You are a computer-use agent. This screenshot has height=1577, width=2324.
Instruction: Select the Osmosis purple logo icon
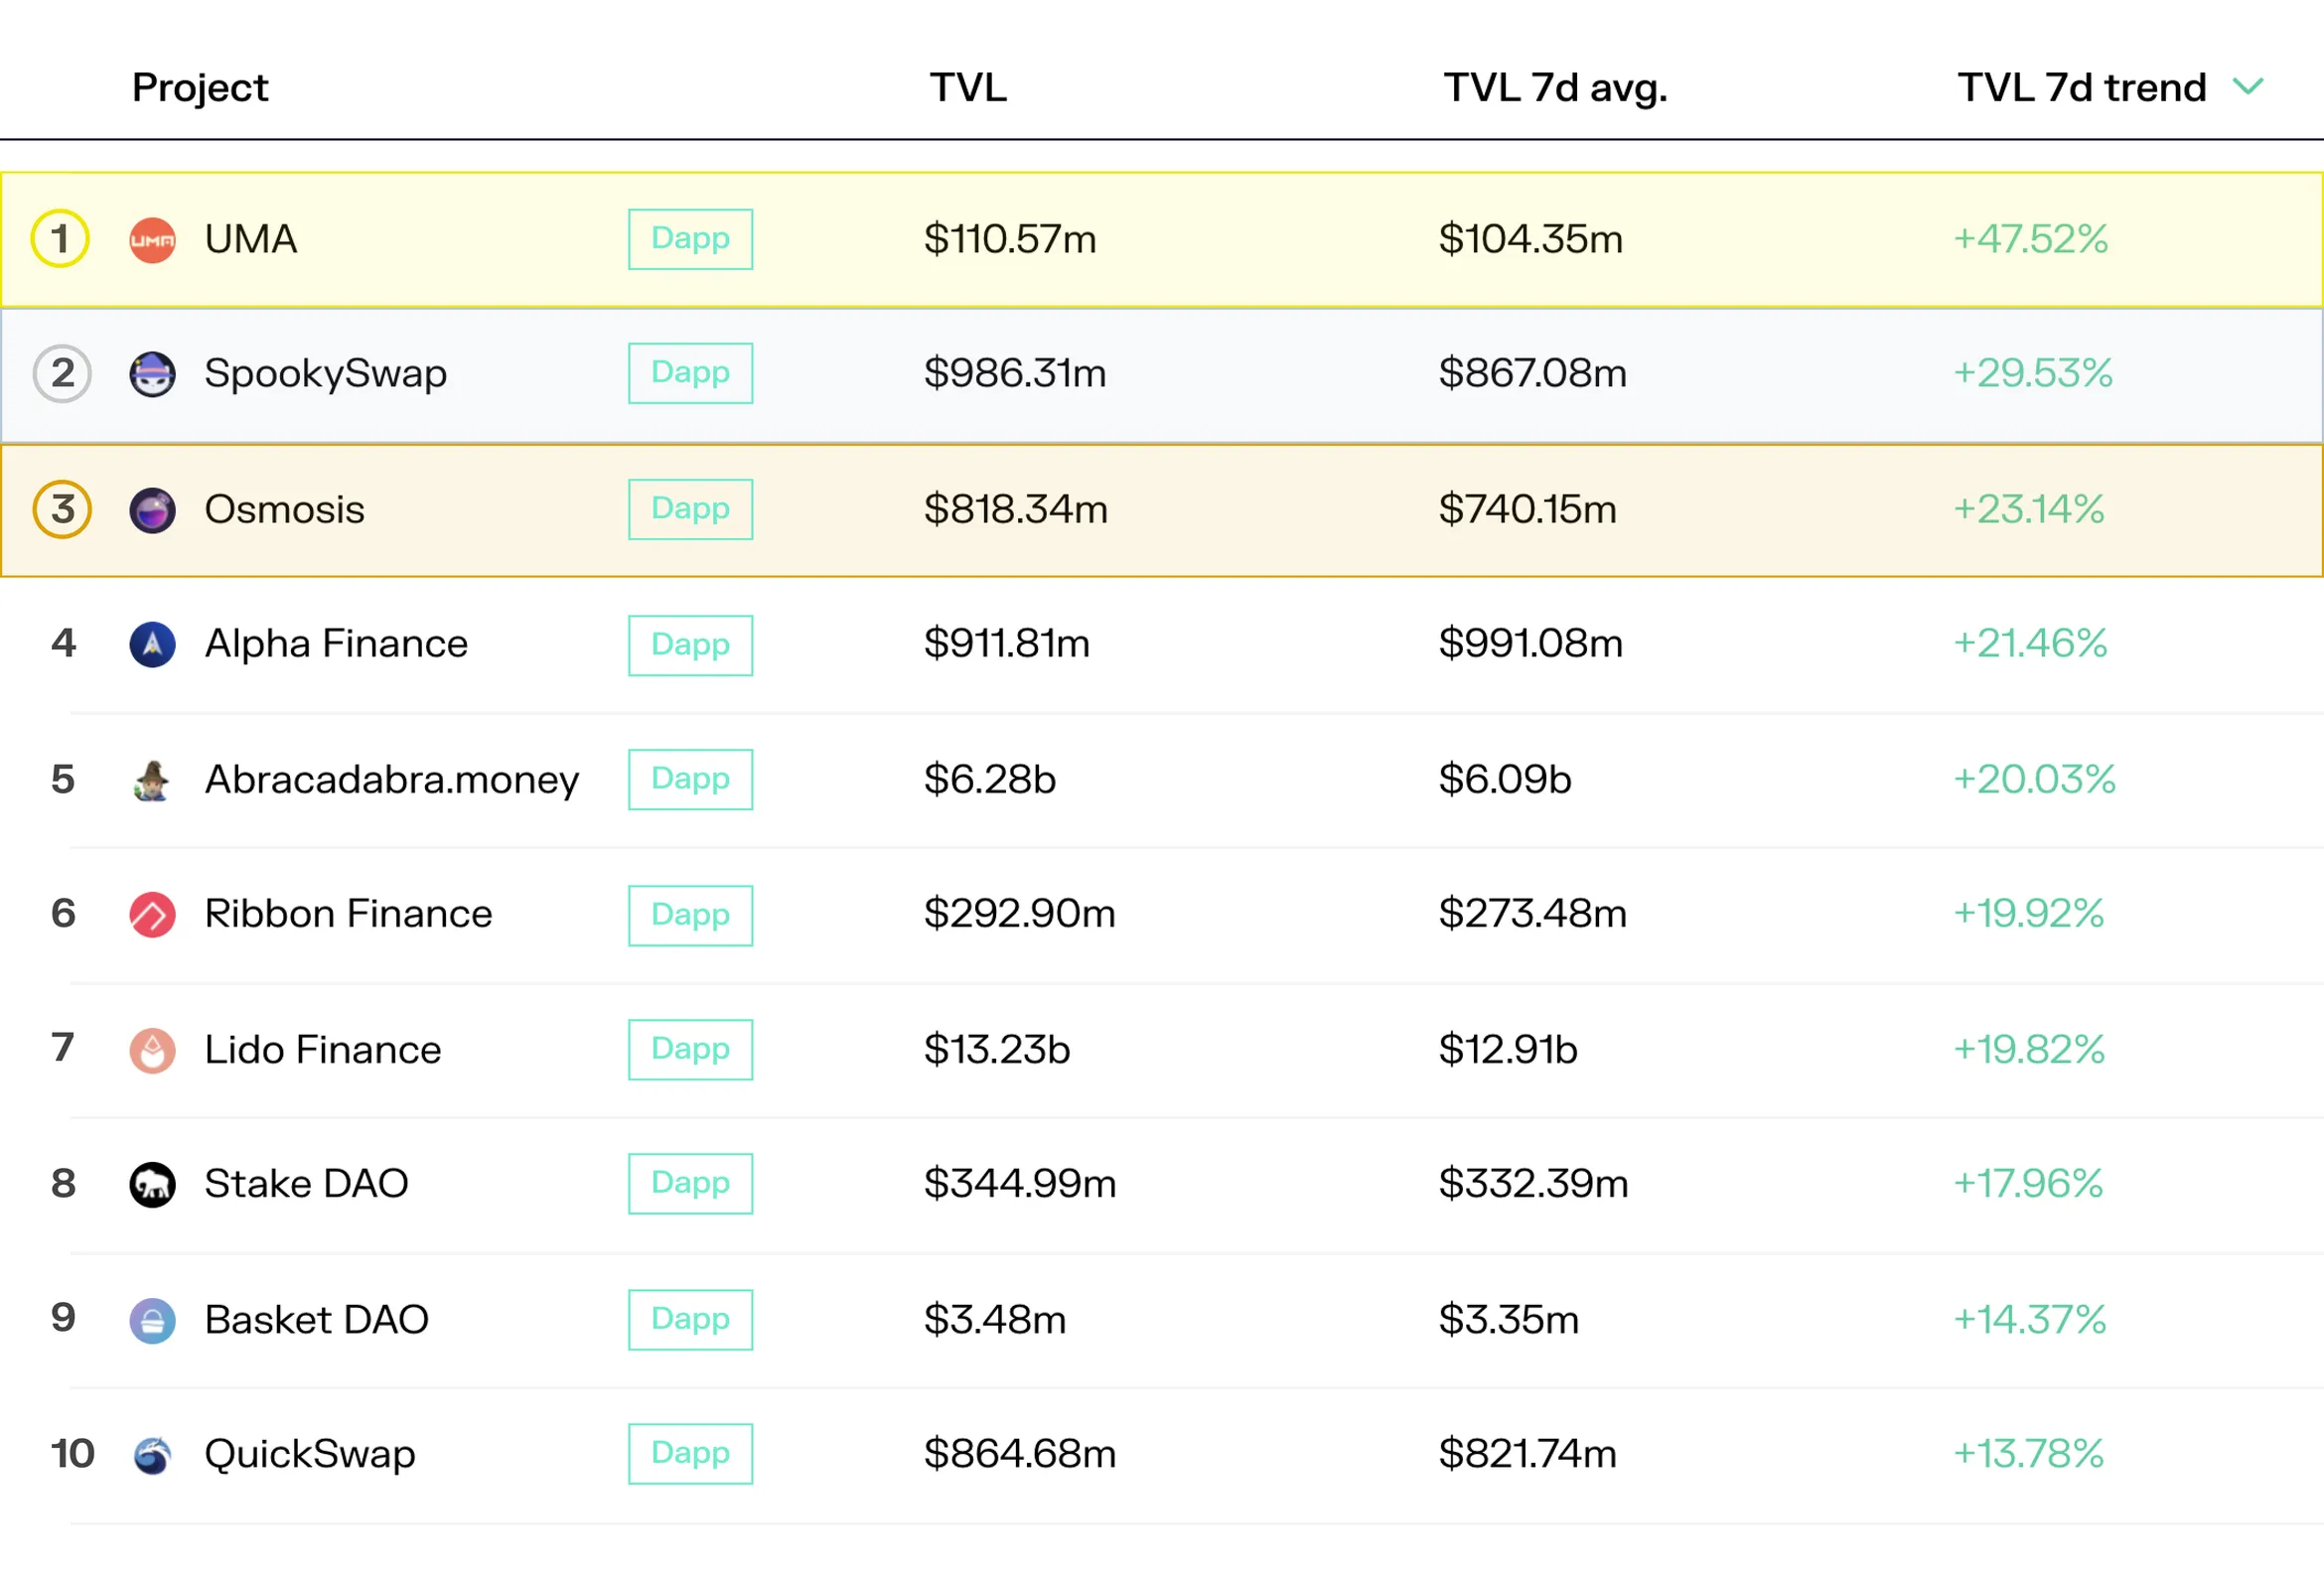pos(152,510)
